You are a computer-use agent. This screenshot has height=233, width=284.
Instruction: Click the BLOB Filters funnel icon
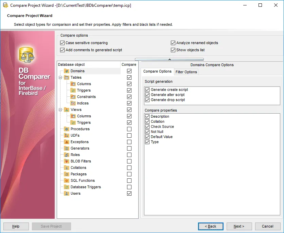pos(67,161)
